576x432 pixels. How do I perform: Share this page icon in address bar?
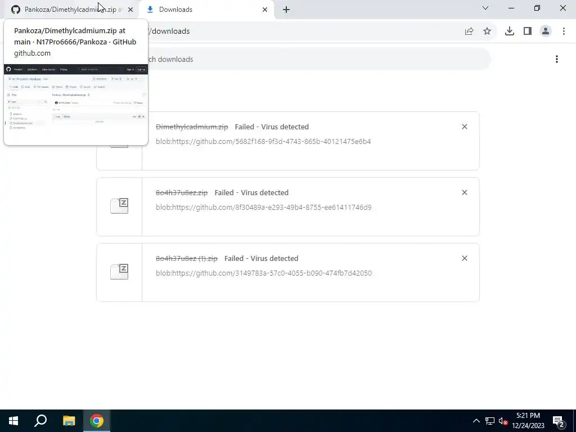pos(469,31)
